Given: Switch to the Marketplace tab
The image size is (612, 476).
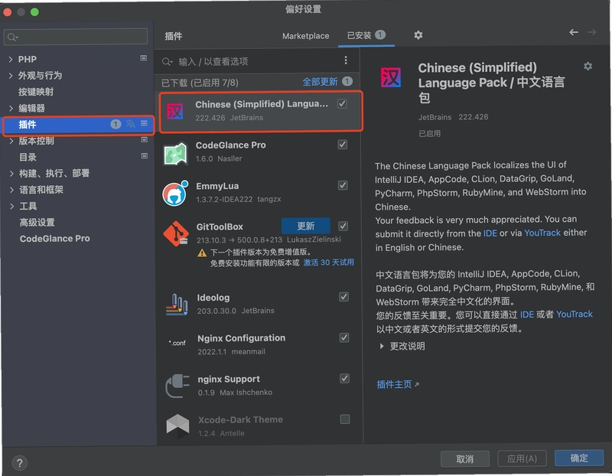Looking at the screenshot, I should (305, 36).
